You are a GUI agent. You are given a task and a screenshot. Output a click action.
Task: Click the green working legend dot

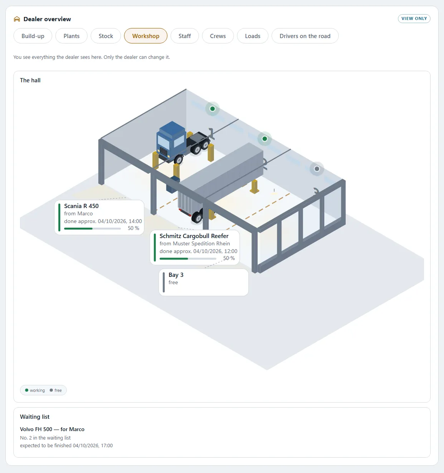pyautogui.click(x=27, y=390)
